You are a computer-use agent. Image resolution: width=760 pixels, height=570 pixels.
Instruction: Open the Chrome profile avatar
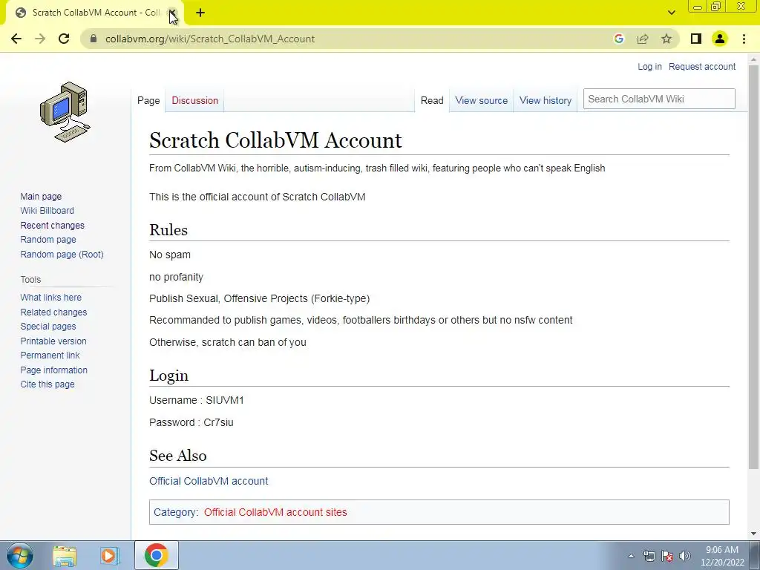pyautogui.click(x=720, y=39)
